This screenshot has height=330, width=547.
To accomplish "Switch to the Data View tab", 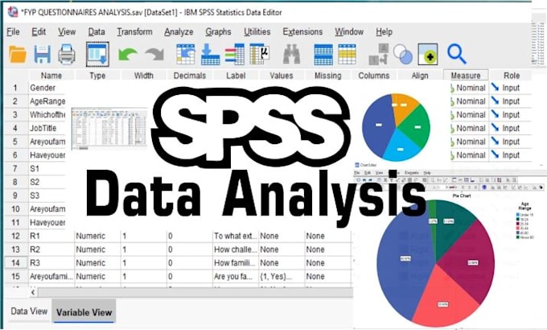I will (x=29, y=311).
